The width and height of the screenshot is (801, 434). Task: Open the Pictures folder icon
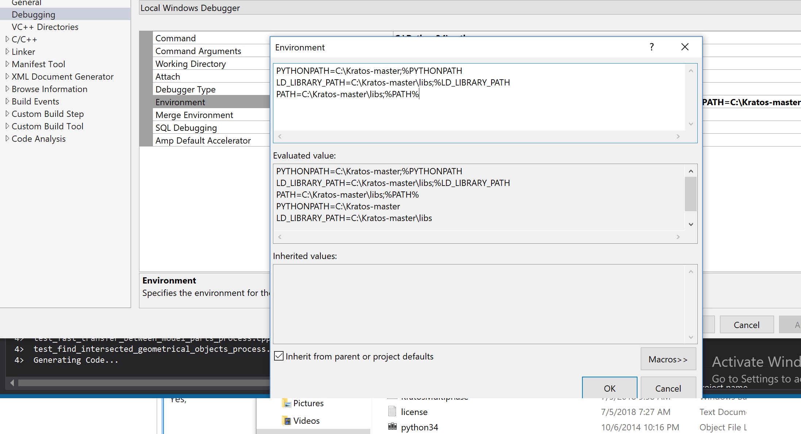pyautogui.click(x=286, y=403)
